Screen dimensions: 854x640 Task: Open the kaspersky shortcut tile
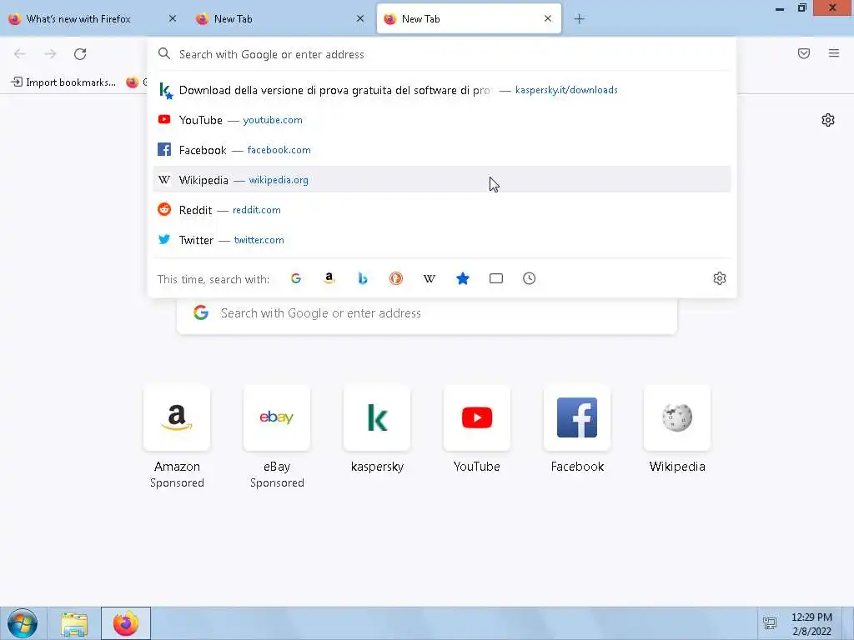click(377, 418)
